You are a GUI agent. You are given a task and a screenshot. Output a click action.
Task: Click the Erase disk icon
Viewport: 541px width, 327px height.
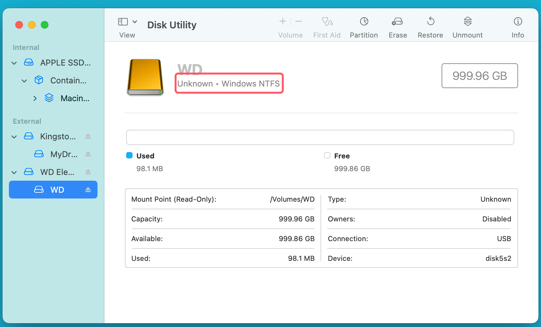point(397,22)
